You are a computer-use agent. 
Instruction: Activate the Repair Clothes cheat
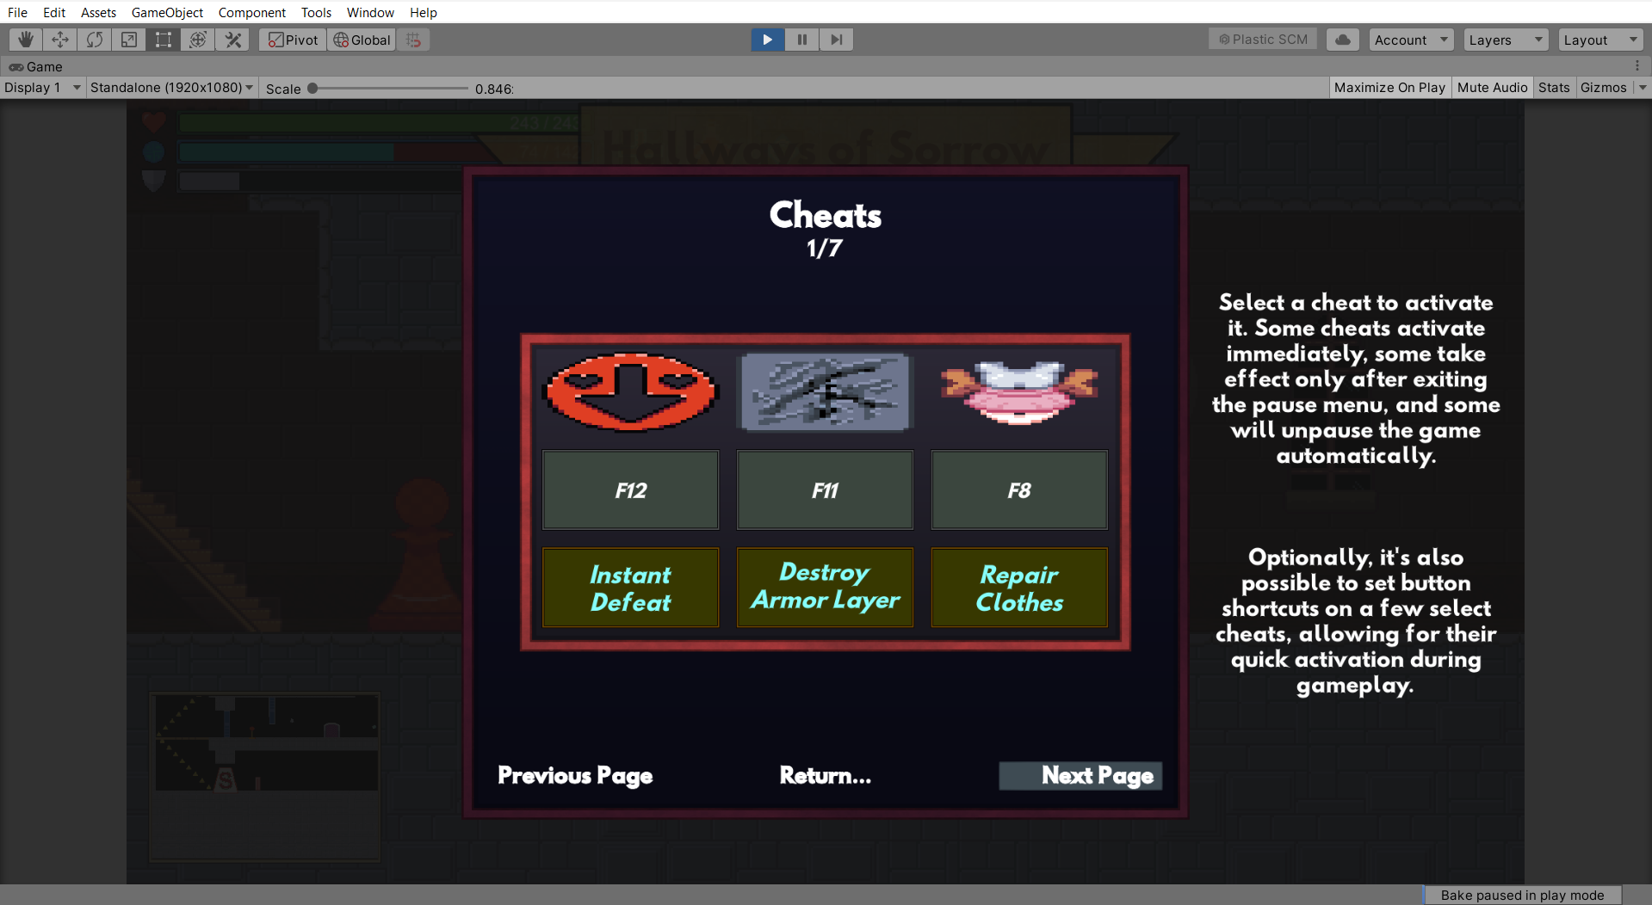pyautogui.click(x=1019, y=588)
